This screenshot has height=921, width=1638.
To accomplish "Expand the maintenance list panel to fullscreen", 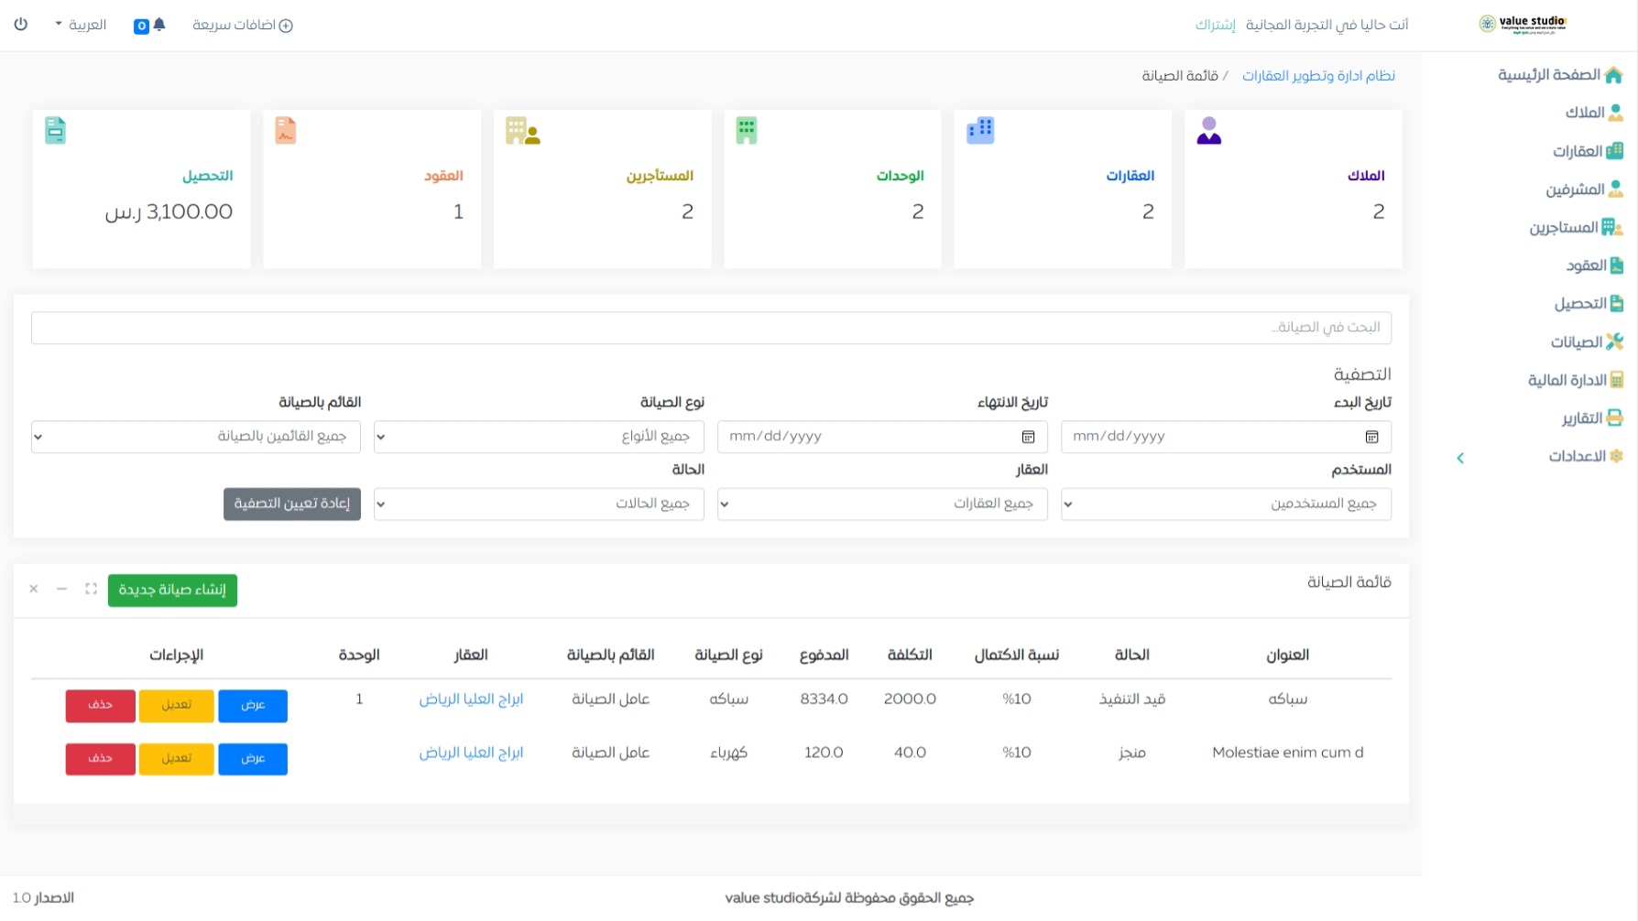I will [91, 590].
